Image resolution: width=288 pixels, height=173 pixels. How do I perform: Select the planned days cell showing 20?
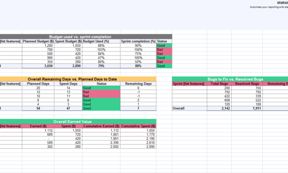[x=38, y=88]
